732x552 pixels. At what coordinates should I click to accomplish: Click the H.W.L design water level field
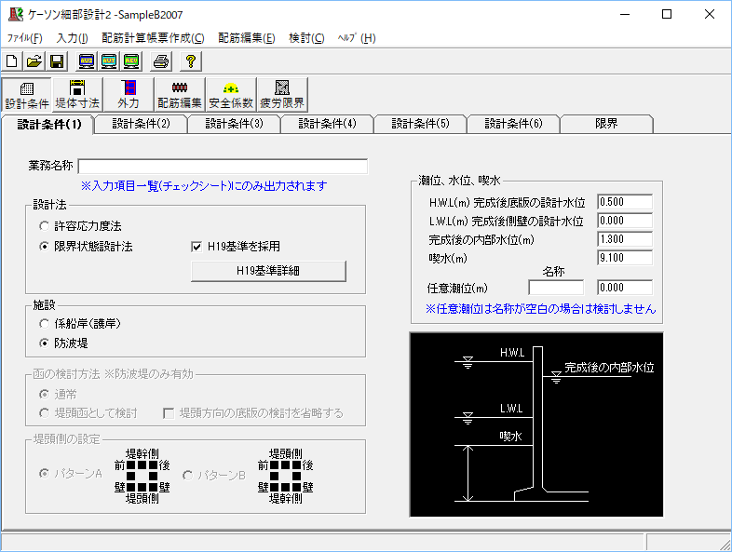click(x=625, y=202)
